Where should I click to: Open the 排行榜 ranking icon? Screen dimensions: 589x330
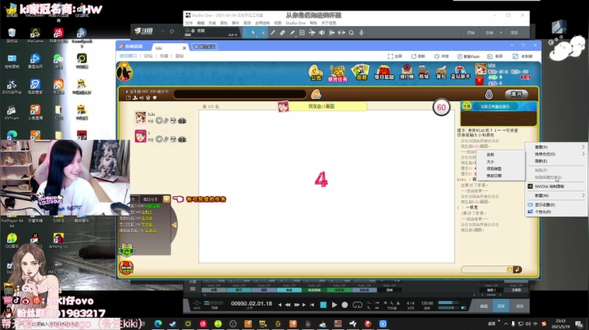coord(407,72)
